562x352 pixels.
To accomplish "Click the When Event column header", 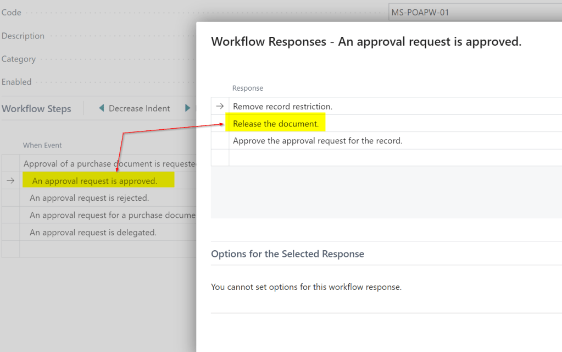I will tap(42, 146).
